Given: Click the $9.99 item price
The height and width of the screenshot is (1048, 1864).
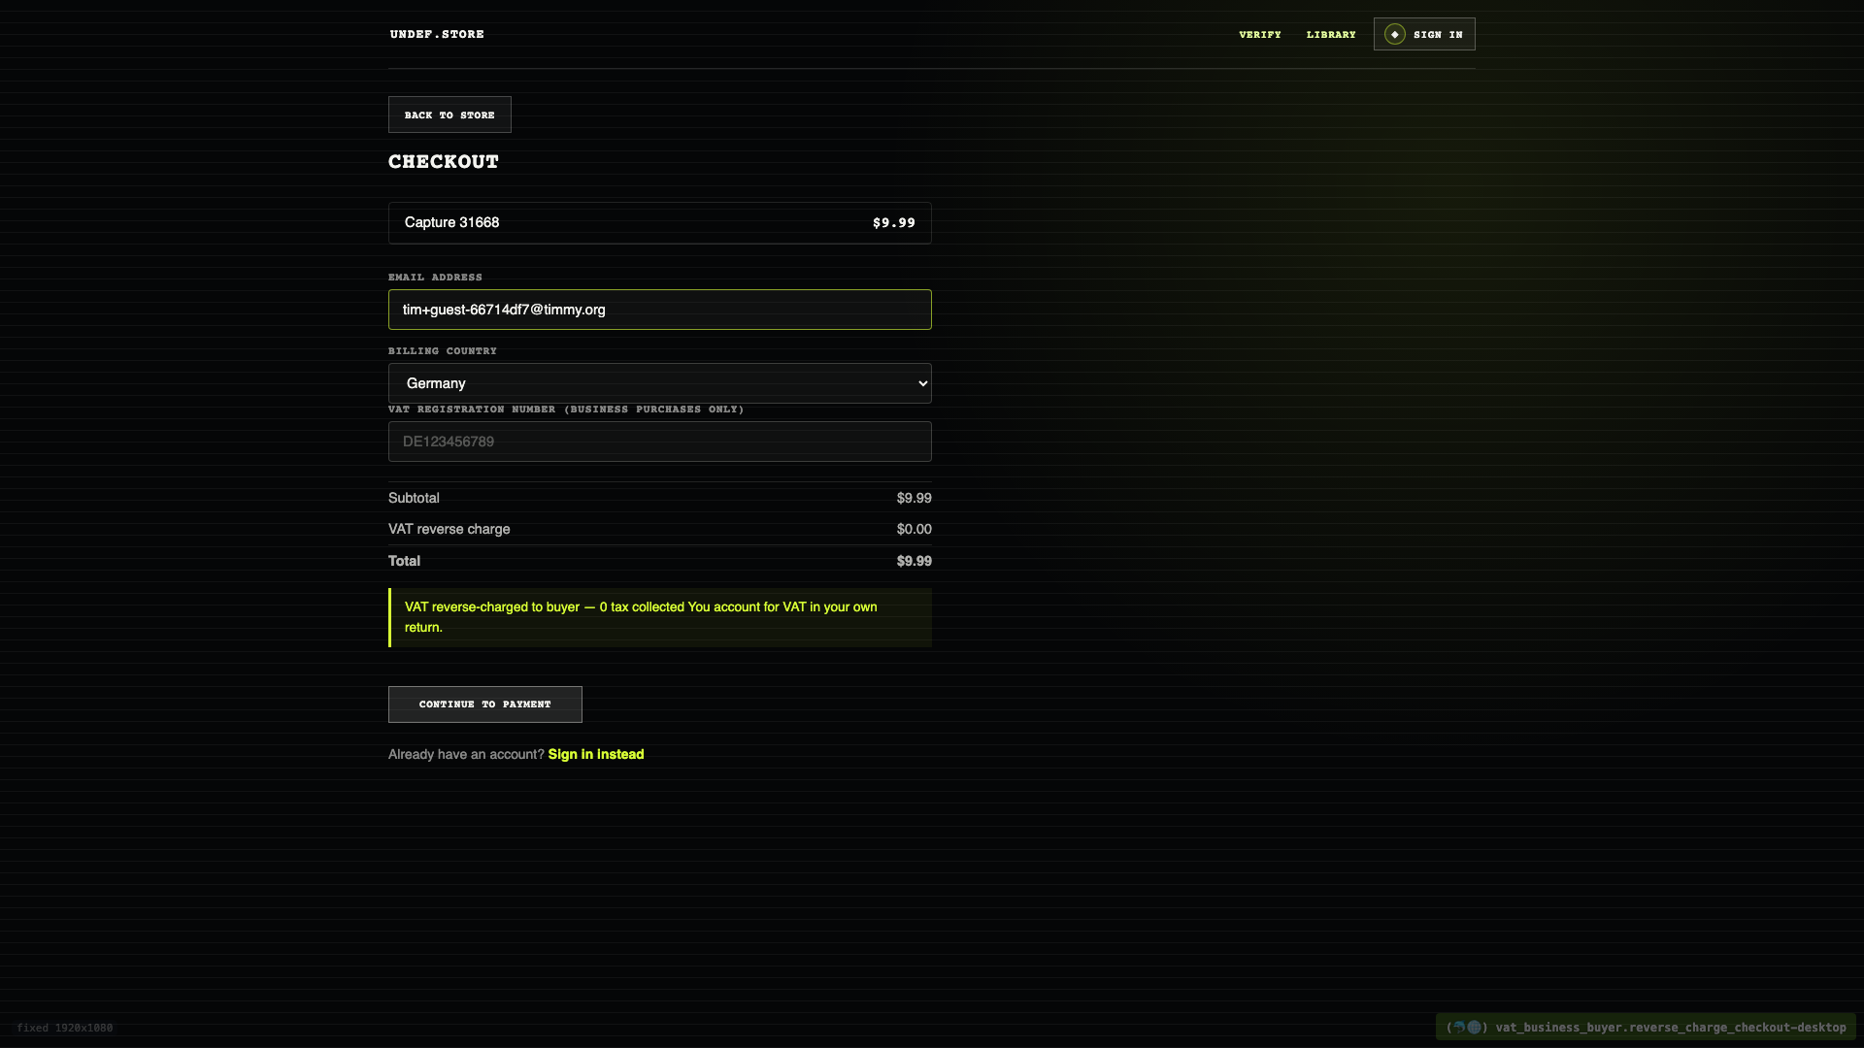Looking at the screenshot, I should click(893, 222).
